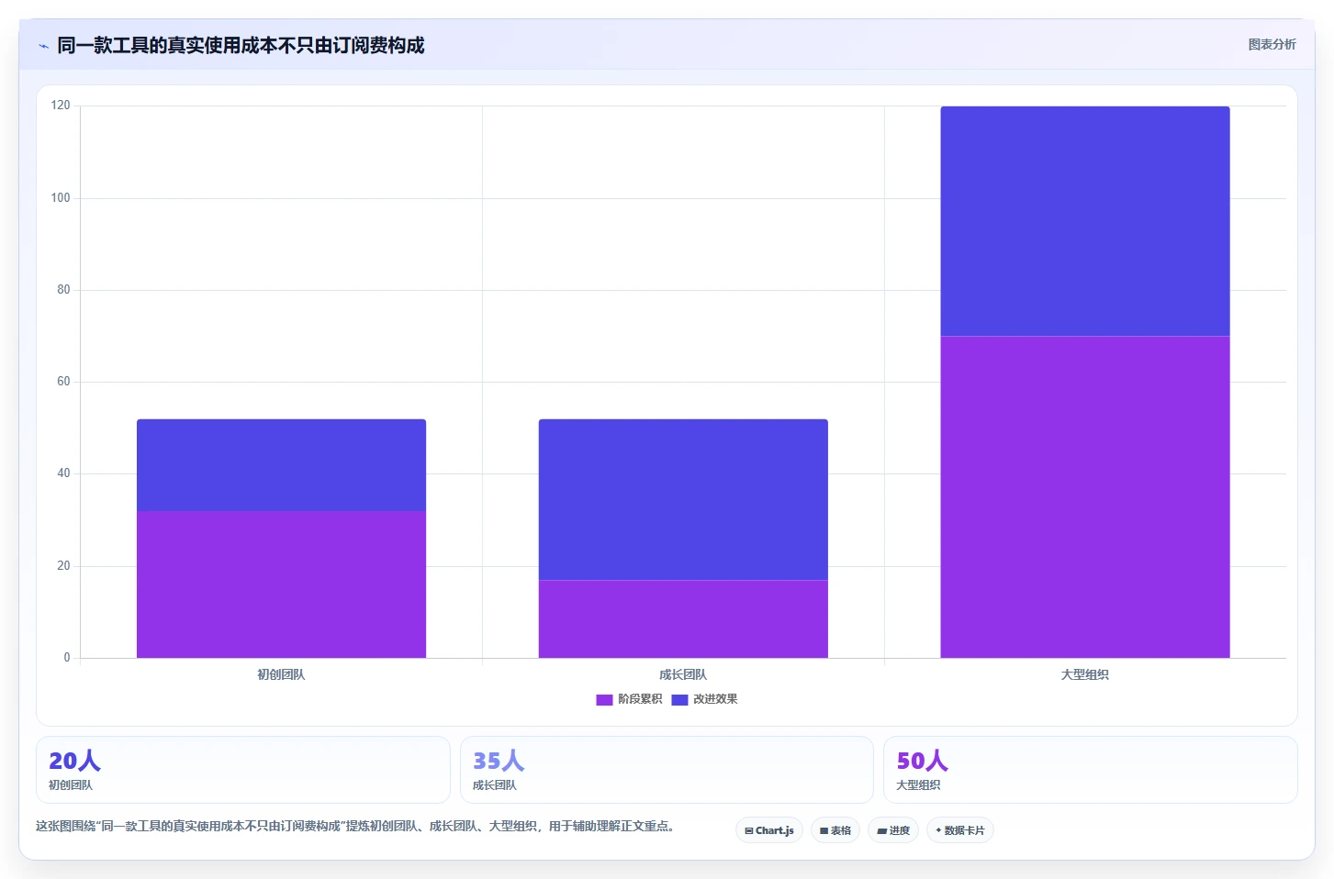Click the 数据卡片 tag
1334x879 pixels.
[x=960, y=830]
